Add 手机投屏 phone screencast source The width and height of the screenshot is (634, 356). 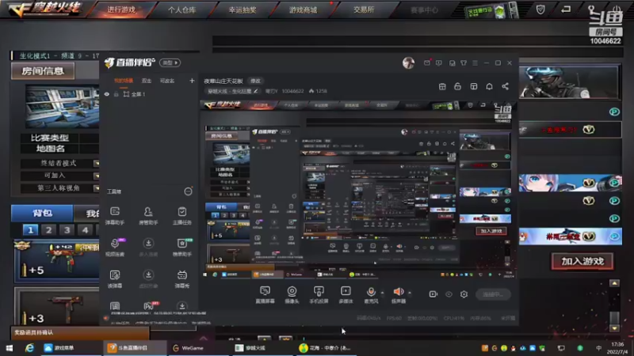(x=319, y=294)
